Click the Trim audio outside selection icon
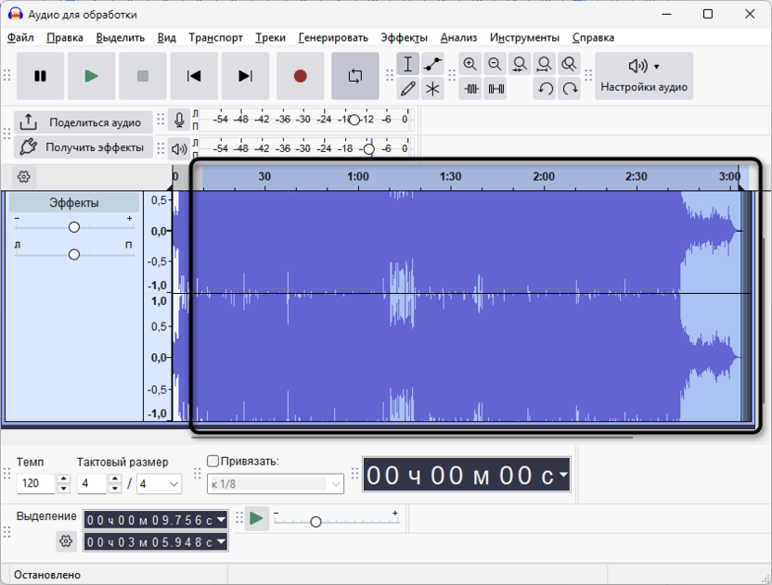 pyautogui.click(x=471, y=89)
